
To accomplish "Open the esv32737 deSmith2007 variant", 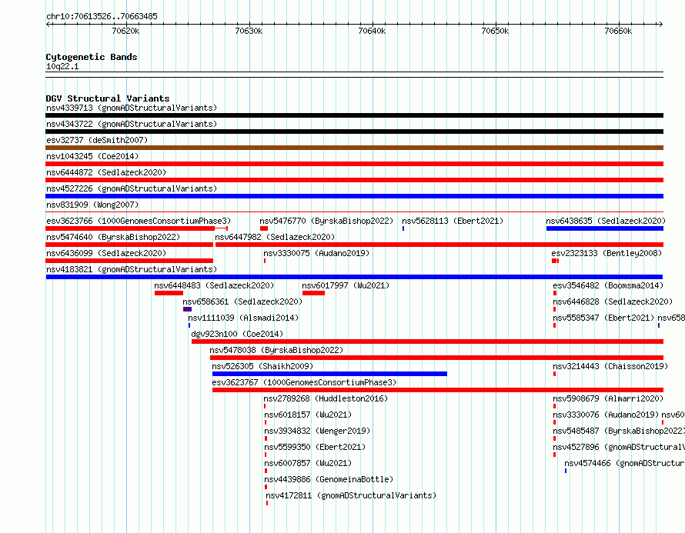I will point(97,140).
